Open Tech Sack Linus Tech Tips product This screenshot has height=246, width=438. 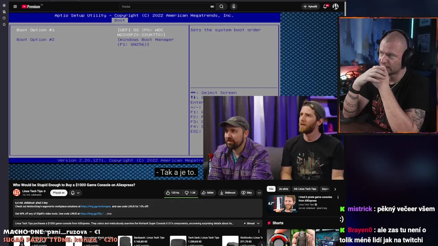[x=194, y=240]
